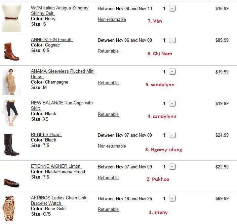
Task: Open the ANNE KLEIN Everett product link
Action: click(51, 39)
